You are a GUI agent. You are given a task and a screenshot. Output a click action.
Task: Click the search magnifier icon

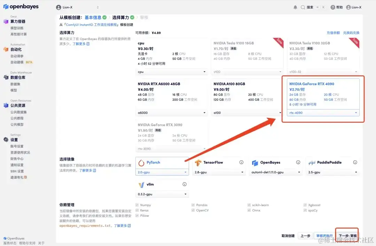pos(303,7)
